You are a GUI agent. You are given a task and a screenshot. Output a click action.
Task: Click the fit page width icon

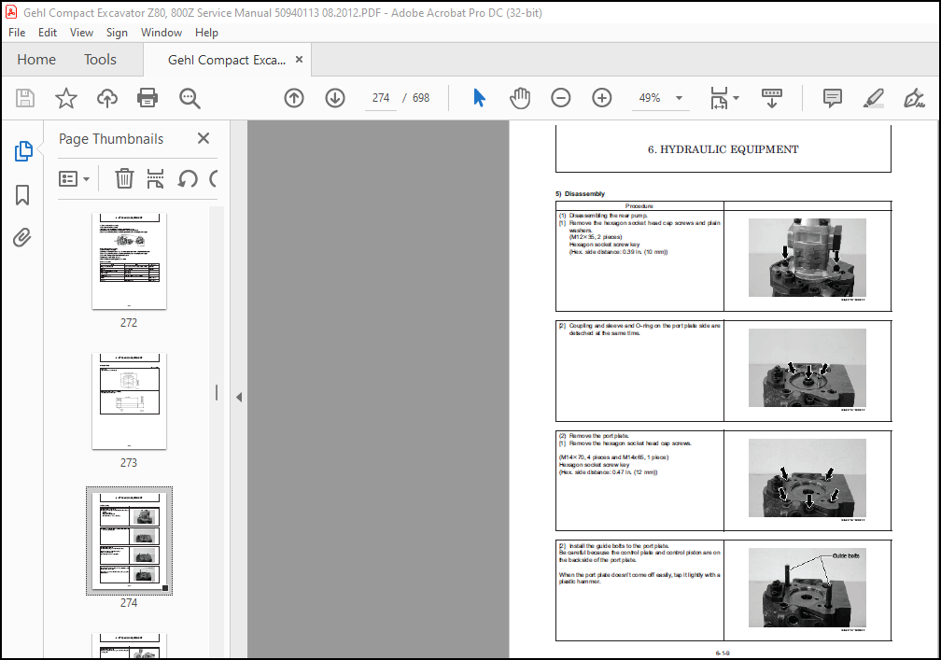coord(719,98)
